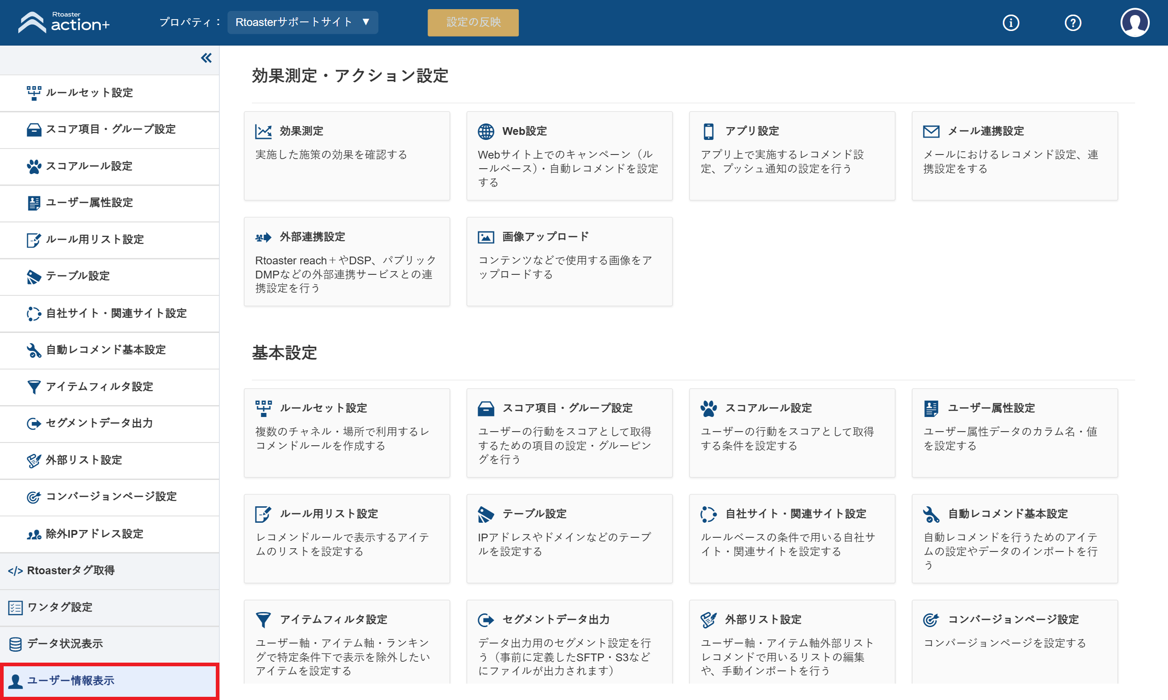Click コンバージョンページ設定 target icon in sidebar
The width and height of the screenshot is (1168, 700).
click(x=33, y=497)
